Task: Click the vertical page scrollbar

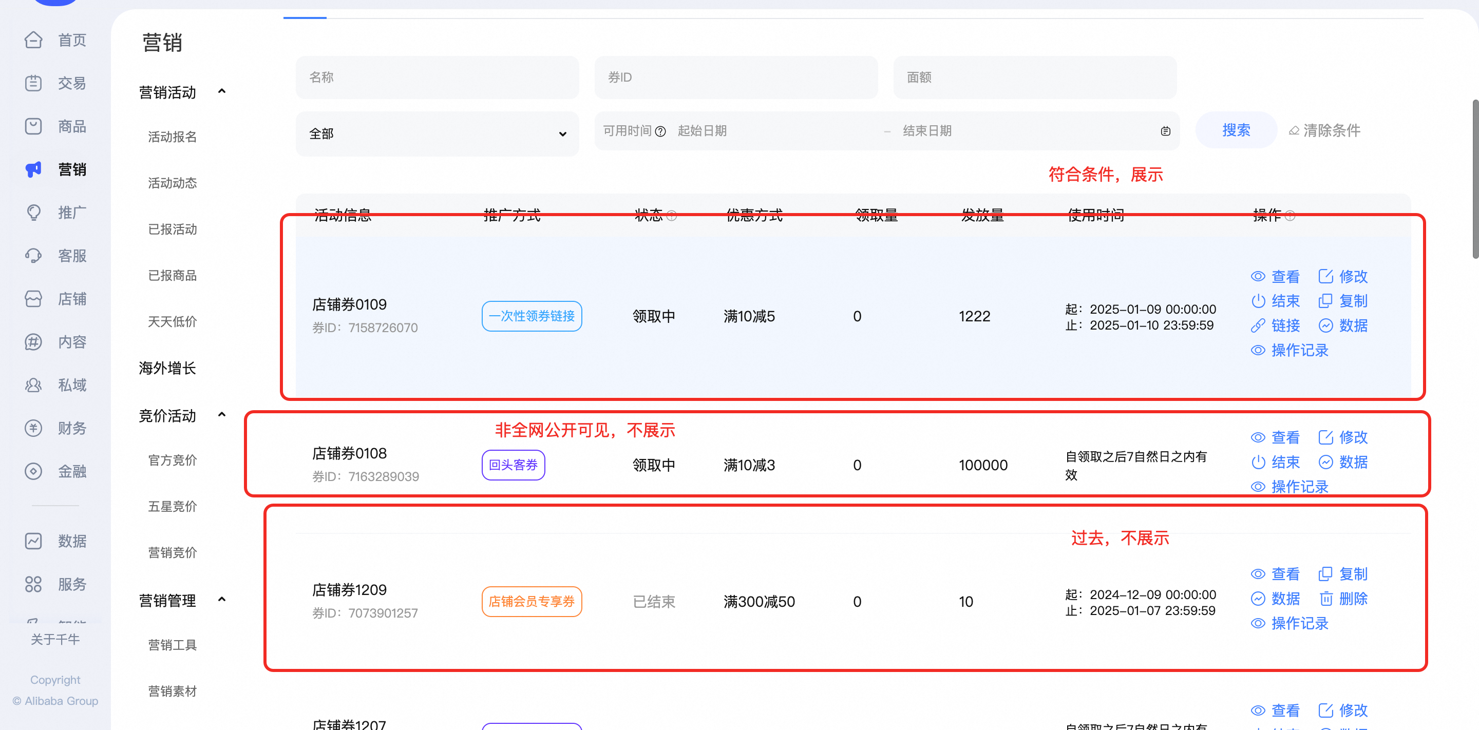Action: pos(1475,179)
